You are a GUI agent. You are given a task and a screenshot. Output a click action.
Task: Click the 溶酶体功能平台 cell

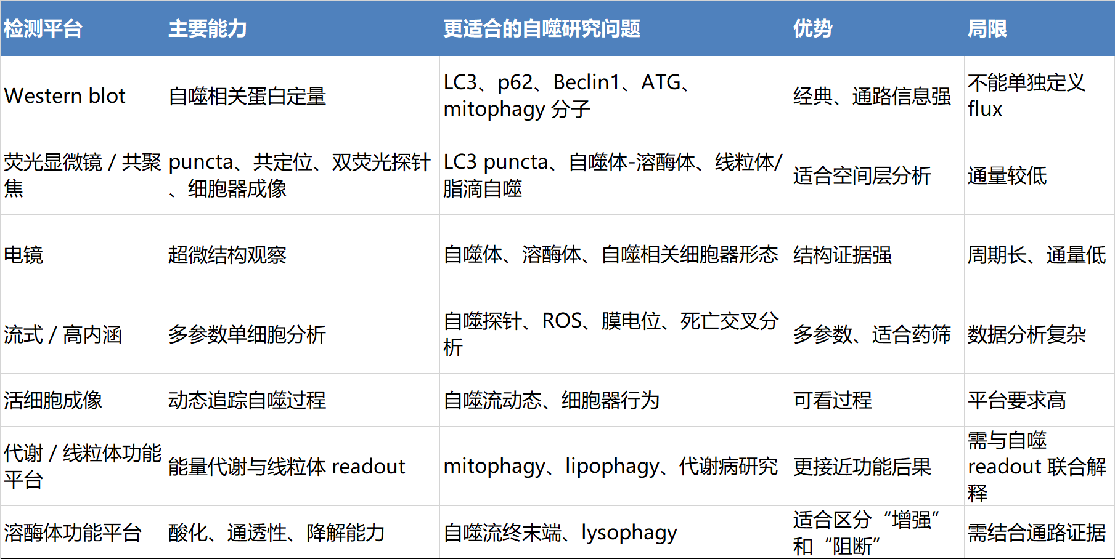pos(73,533)
